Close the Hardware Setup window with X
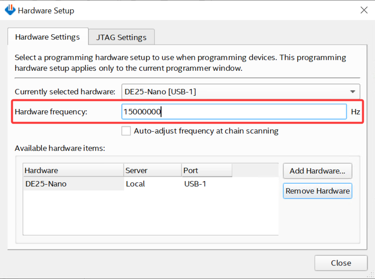The height and width of the screenshot is (279, 375). tap(364, 10)
